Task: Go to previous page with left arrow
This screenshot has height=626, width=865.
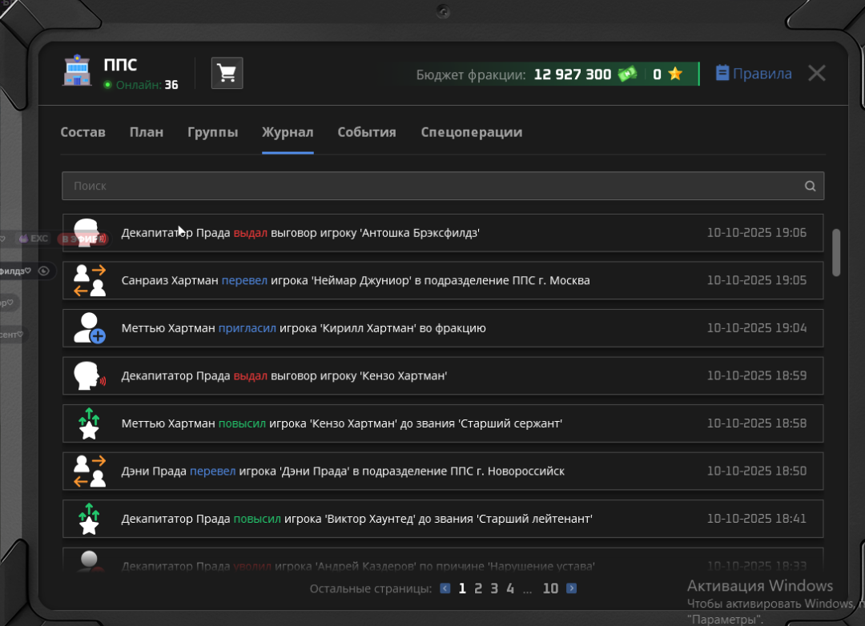Action: pyautogui.click(x=445, y=588)
